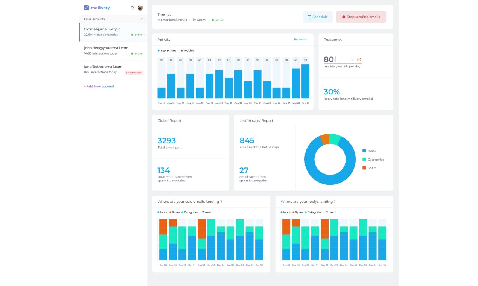The height and width of the screenshot is (286, 478).
Task: Open the user profile avatar
Action: point(140,8)
